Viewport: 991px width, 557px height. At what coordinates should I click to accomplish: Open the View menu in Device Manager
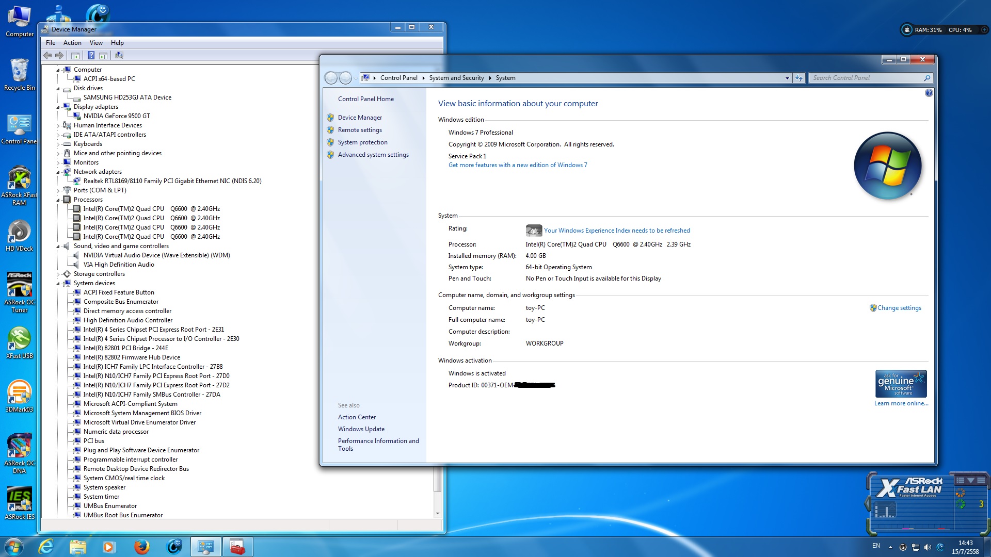(x=96, y=43)
